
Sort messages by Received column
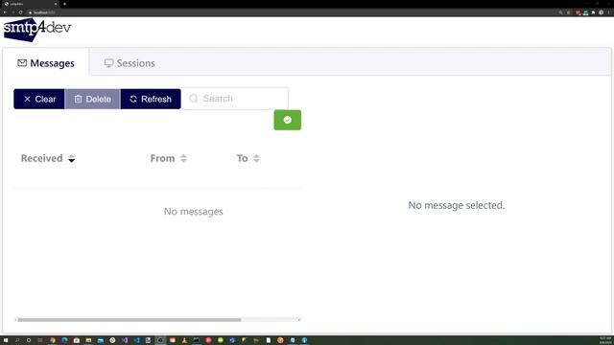coord(48,158)
